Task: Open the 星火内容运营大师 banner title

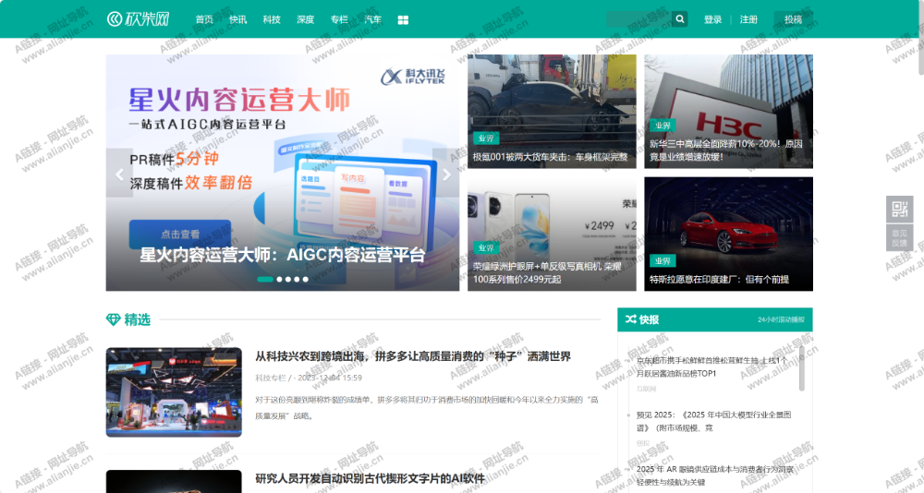Action: pos(282,255)
